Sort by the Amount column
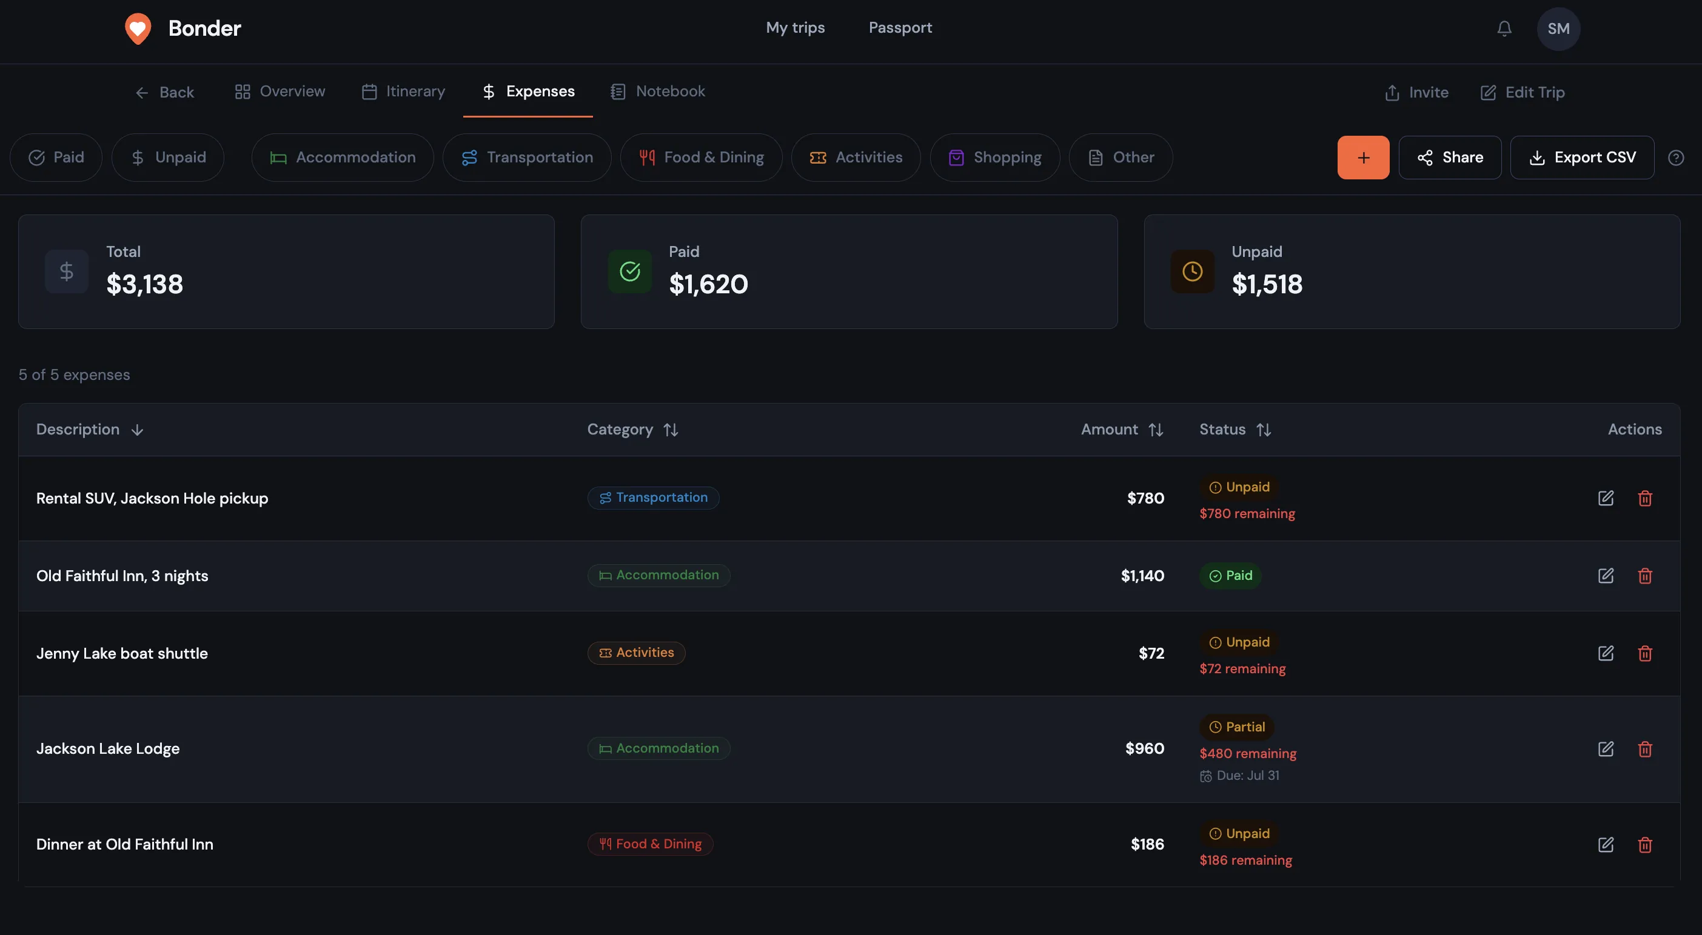Viewport: 1702px width, 935px height. pyautogui.click(x=1122, y=429)
